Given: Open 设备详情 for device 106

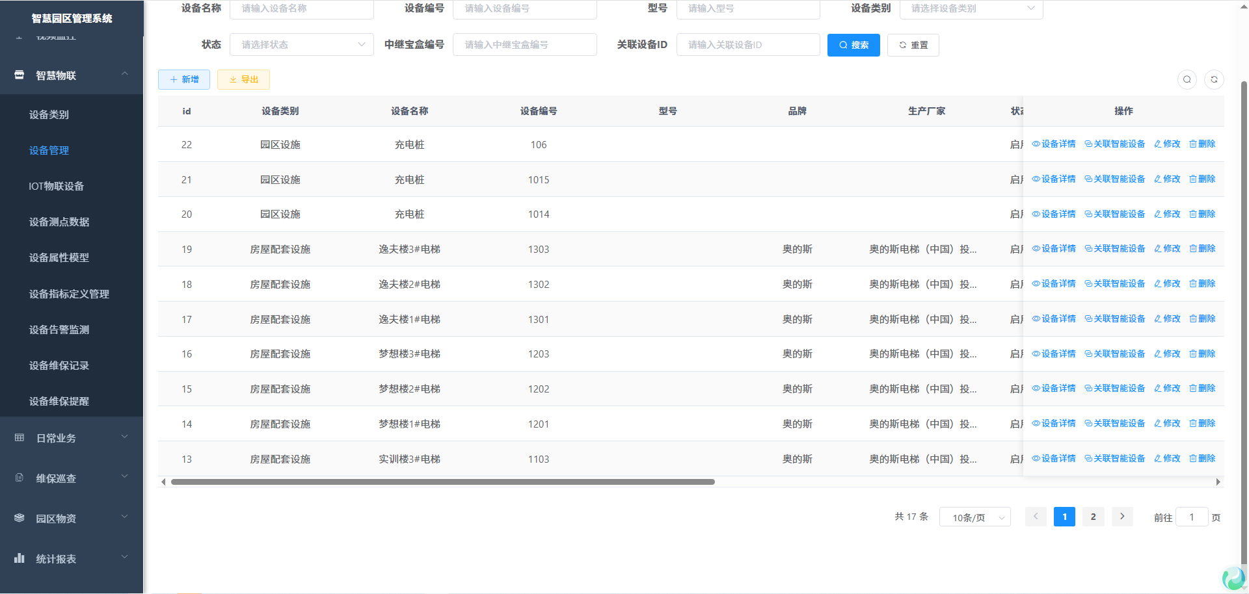Looking at the screenshot, I should coord(1054,144).
